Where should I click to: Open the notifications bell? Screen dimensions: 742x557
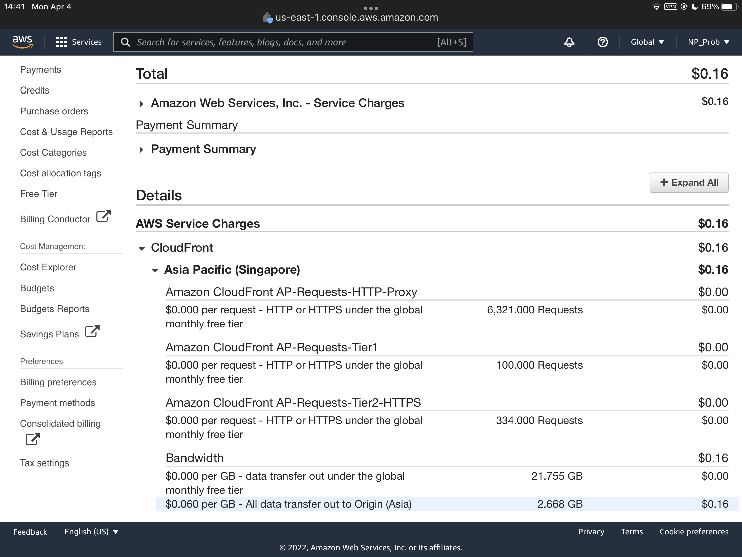tap(569, 42)
